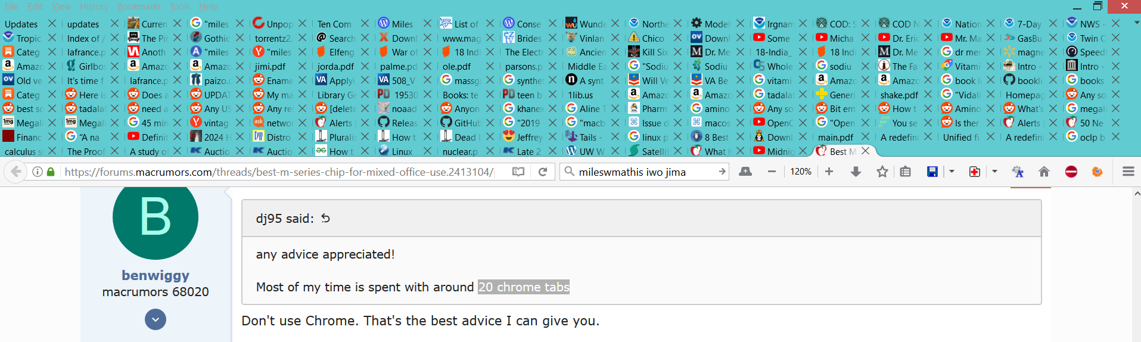This screenshot has height=342, width=1141.
Task: Go to the home page icon
Action: tap(1044, 172)
